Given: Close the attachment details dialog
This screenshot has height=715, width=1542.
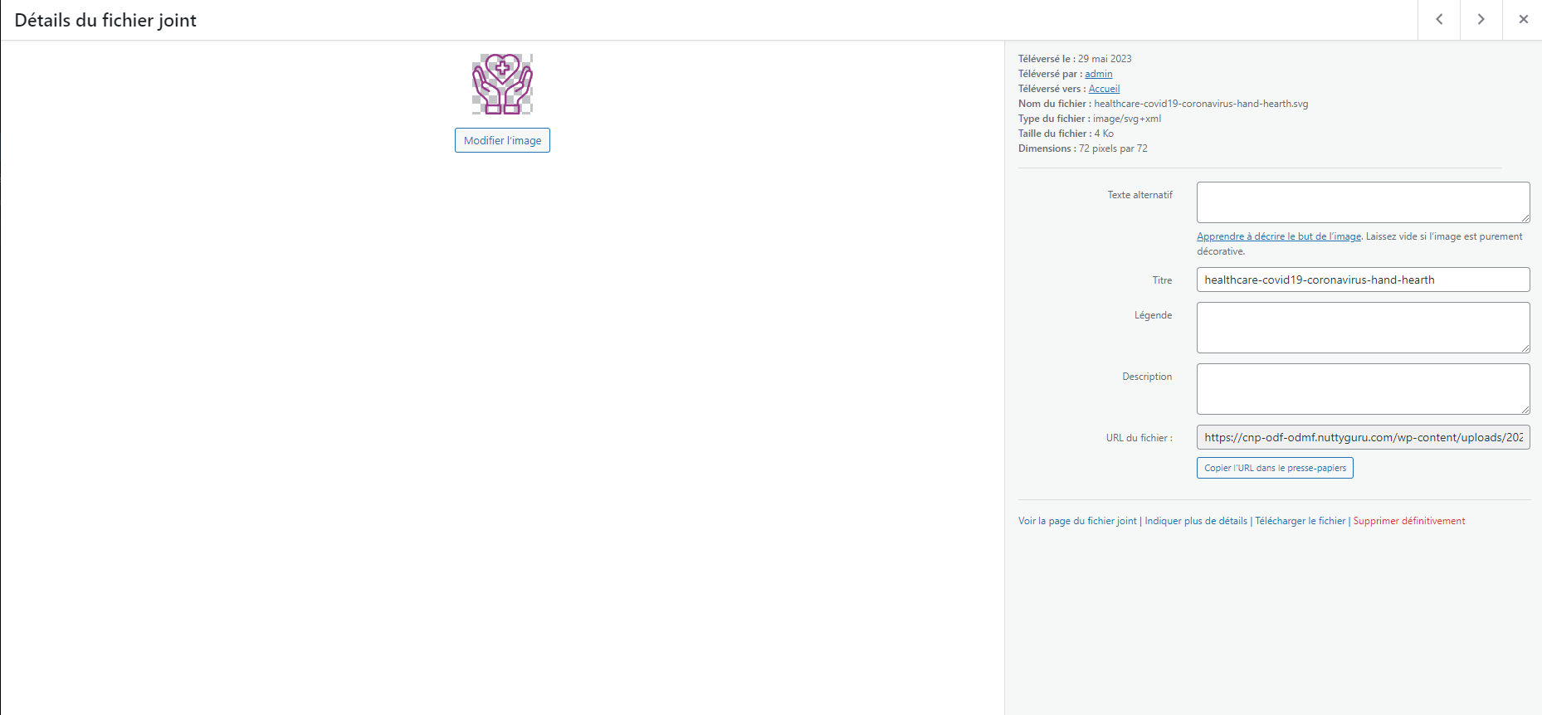Looking at the screenshot, I should click(x=1523, y=19).
